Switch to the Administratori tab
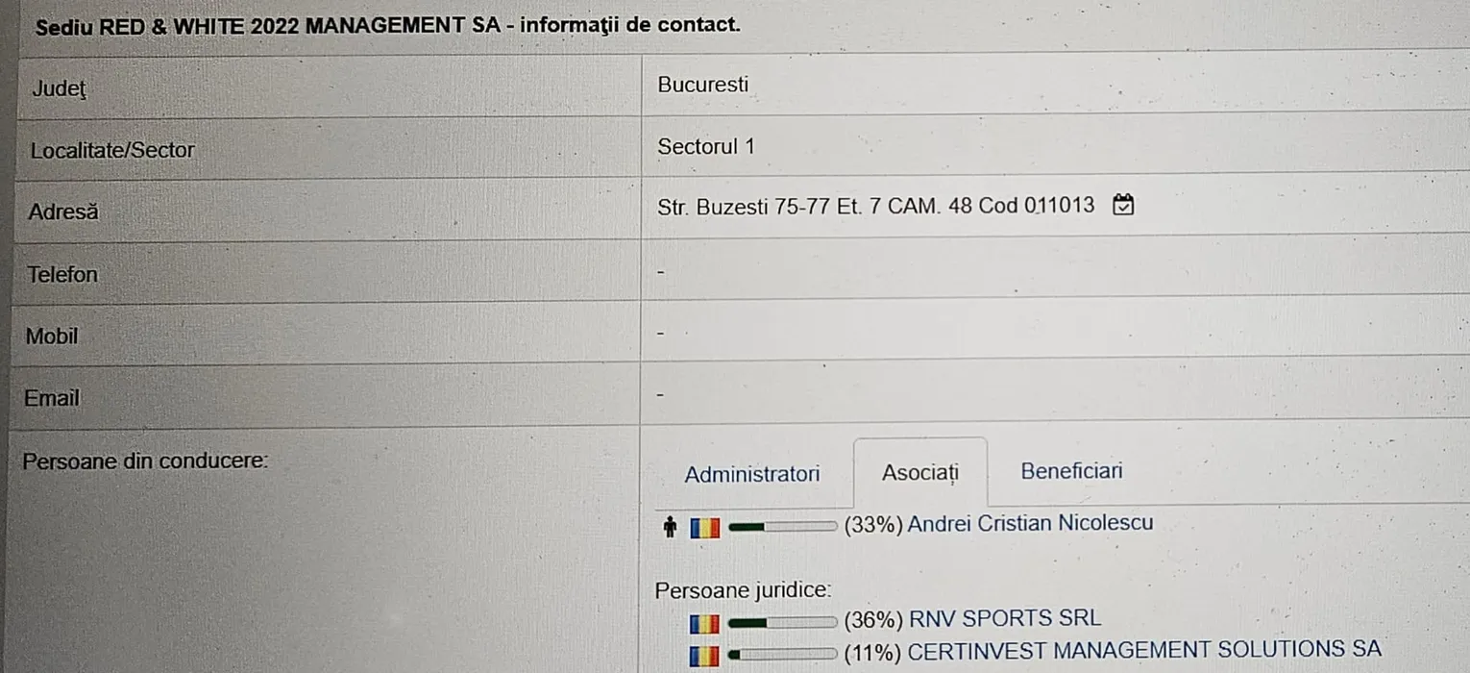 point(752,474)
